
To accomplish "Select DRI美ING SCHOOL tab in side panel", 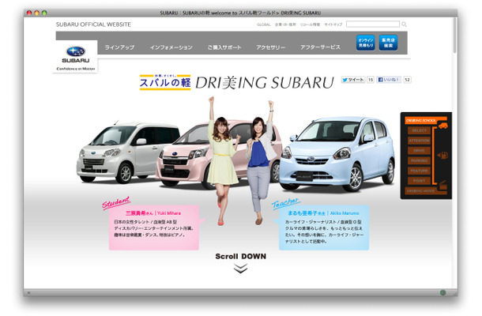I will pos(421,121).
